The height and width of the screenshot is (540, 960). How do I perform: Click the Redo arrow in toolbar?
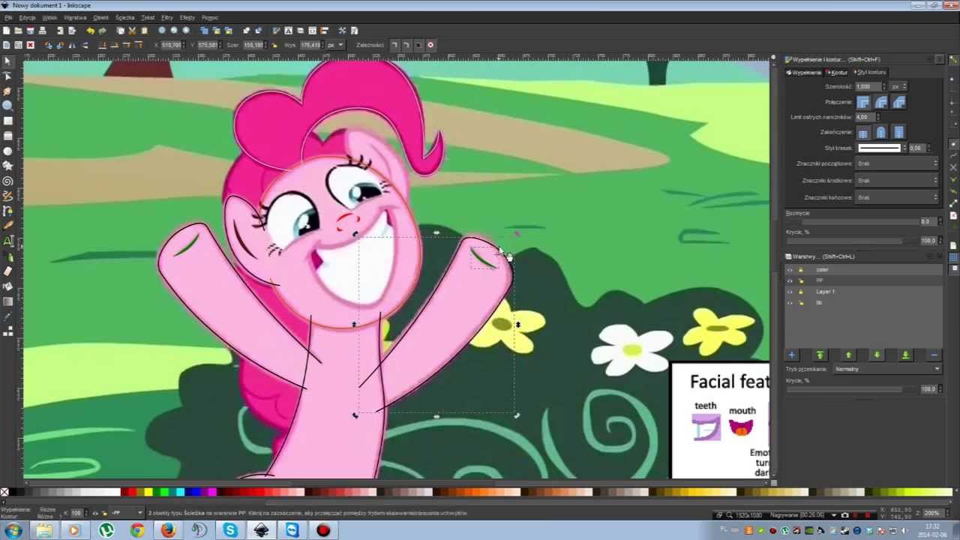pos(102,31)
